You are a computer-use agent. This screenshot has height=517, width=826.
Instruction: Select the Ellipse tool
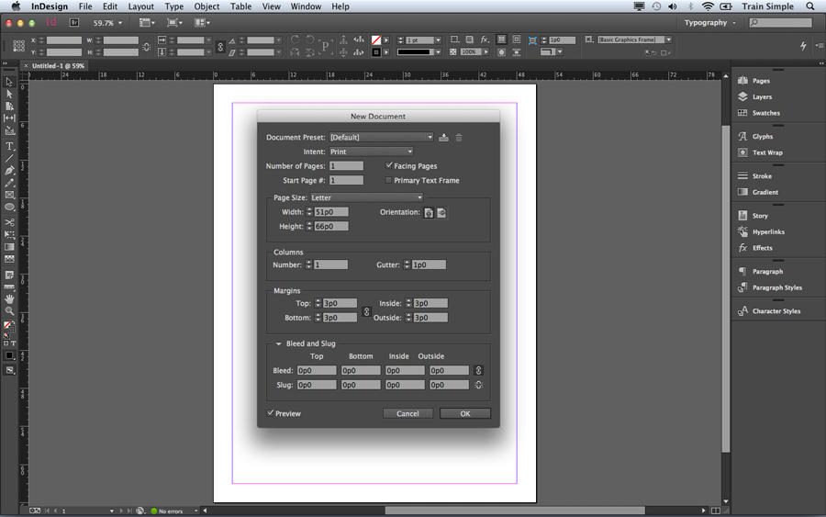(9, 208)
